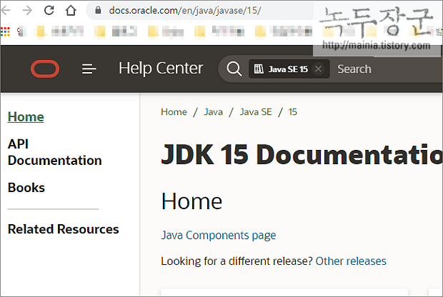Click the Java SE 15 filter chip label
This screenshot has width=443, height=297.
point(288,69)
